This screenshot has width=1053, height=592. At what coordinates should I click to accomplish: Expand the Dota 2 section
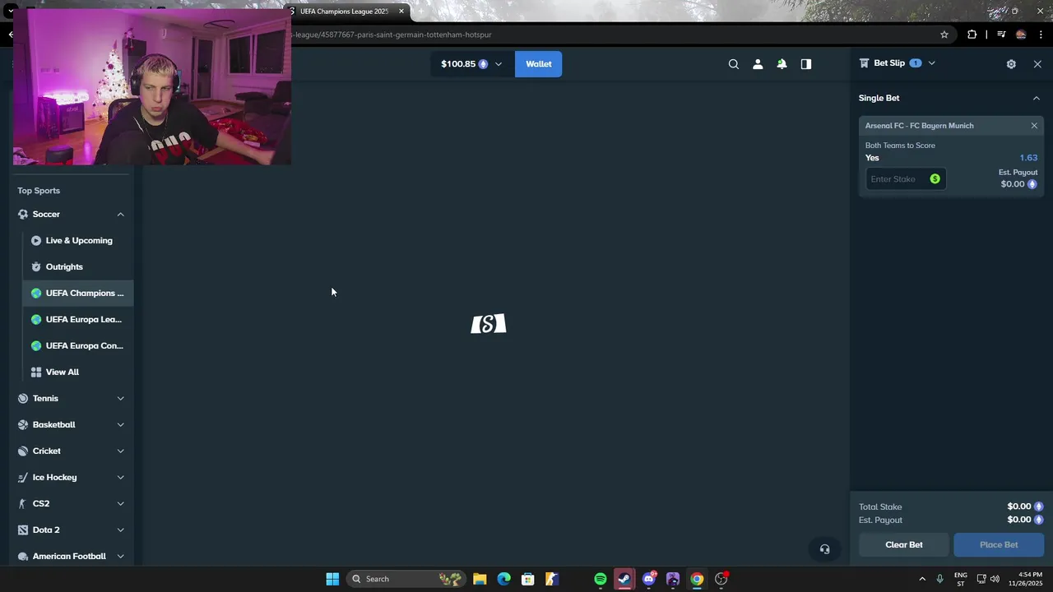120,530
